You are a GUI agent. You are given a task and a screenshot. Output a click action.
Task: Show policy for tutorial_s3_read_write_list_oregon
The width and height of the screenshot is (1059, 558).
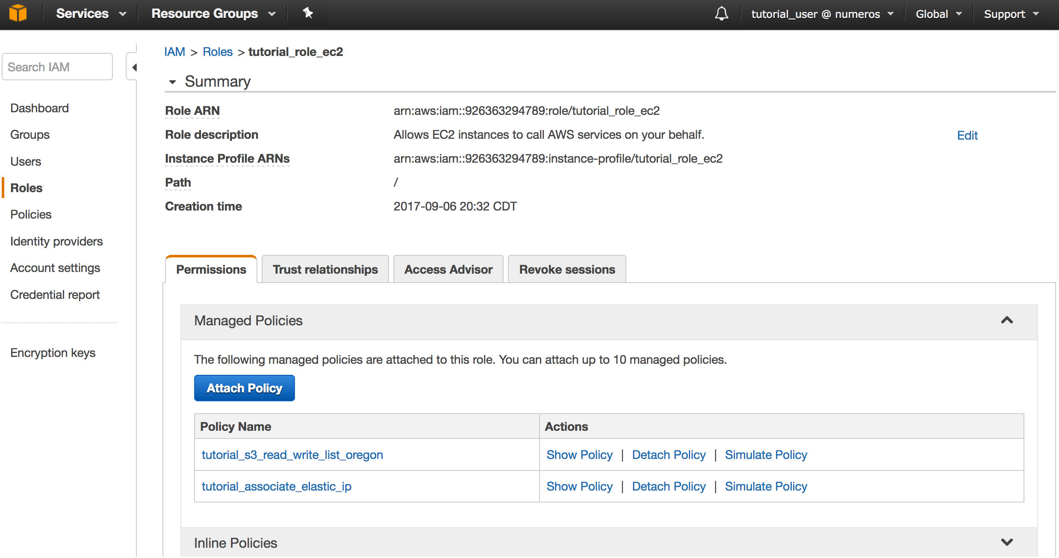click(x=579, y=455)
